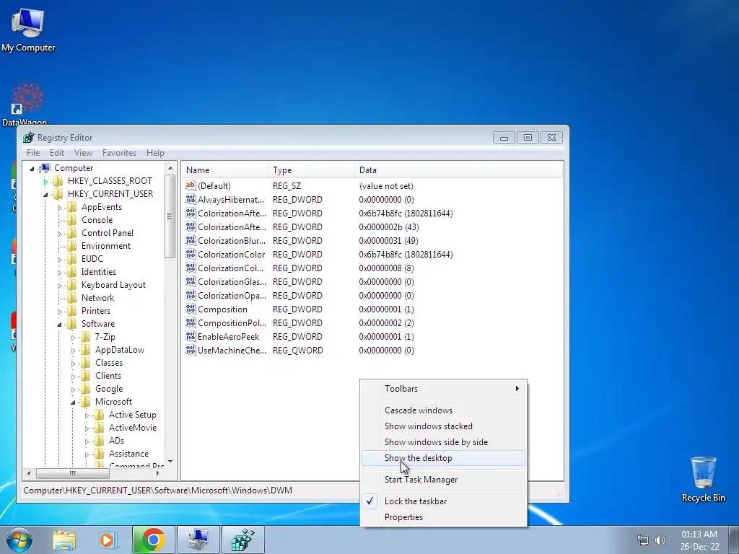Click the 0x0000002b (43) data cell
Viewport: 739px width, 554px height.
[389, 227]
